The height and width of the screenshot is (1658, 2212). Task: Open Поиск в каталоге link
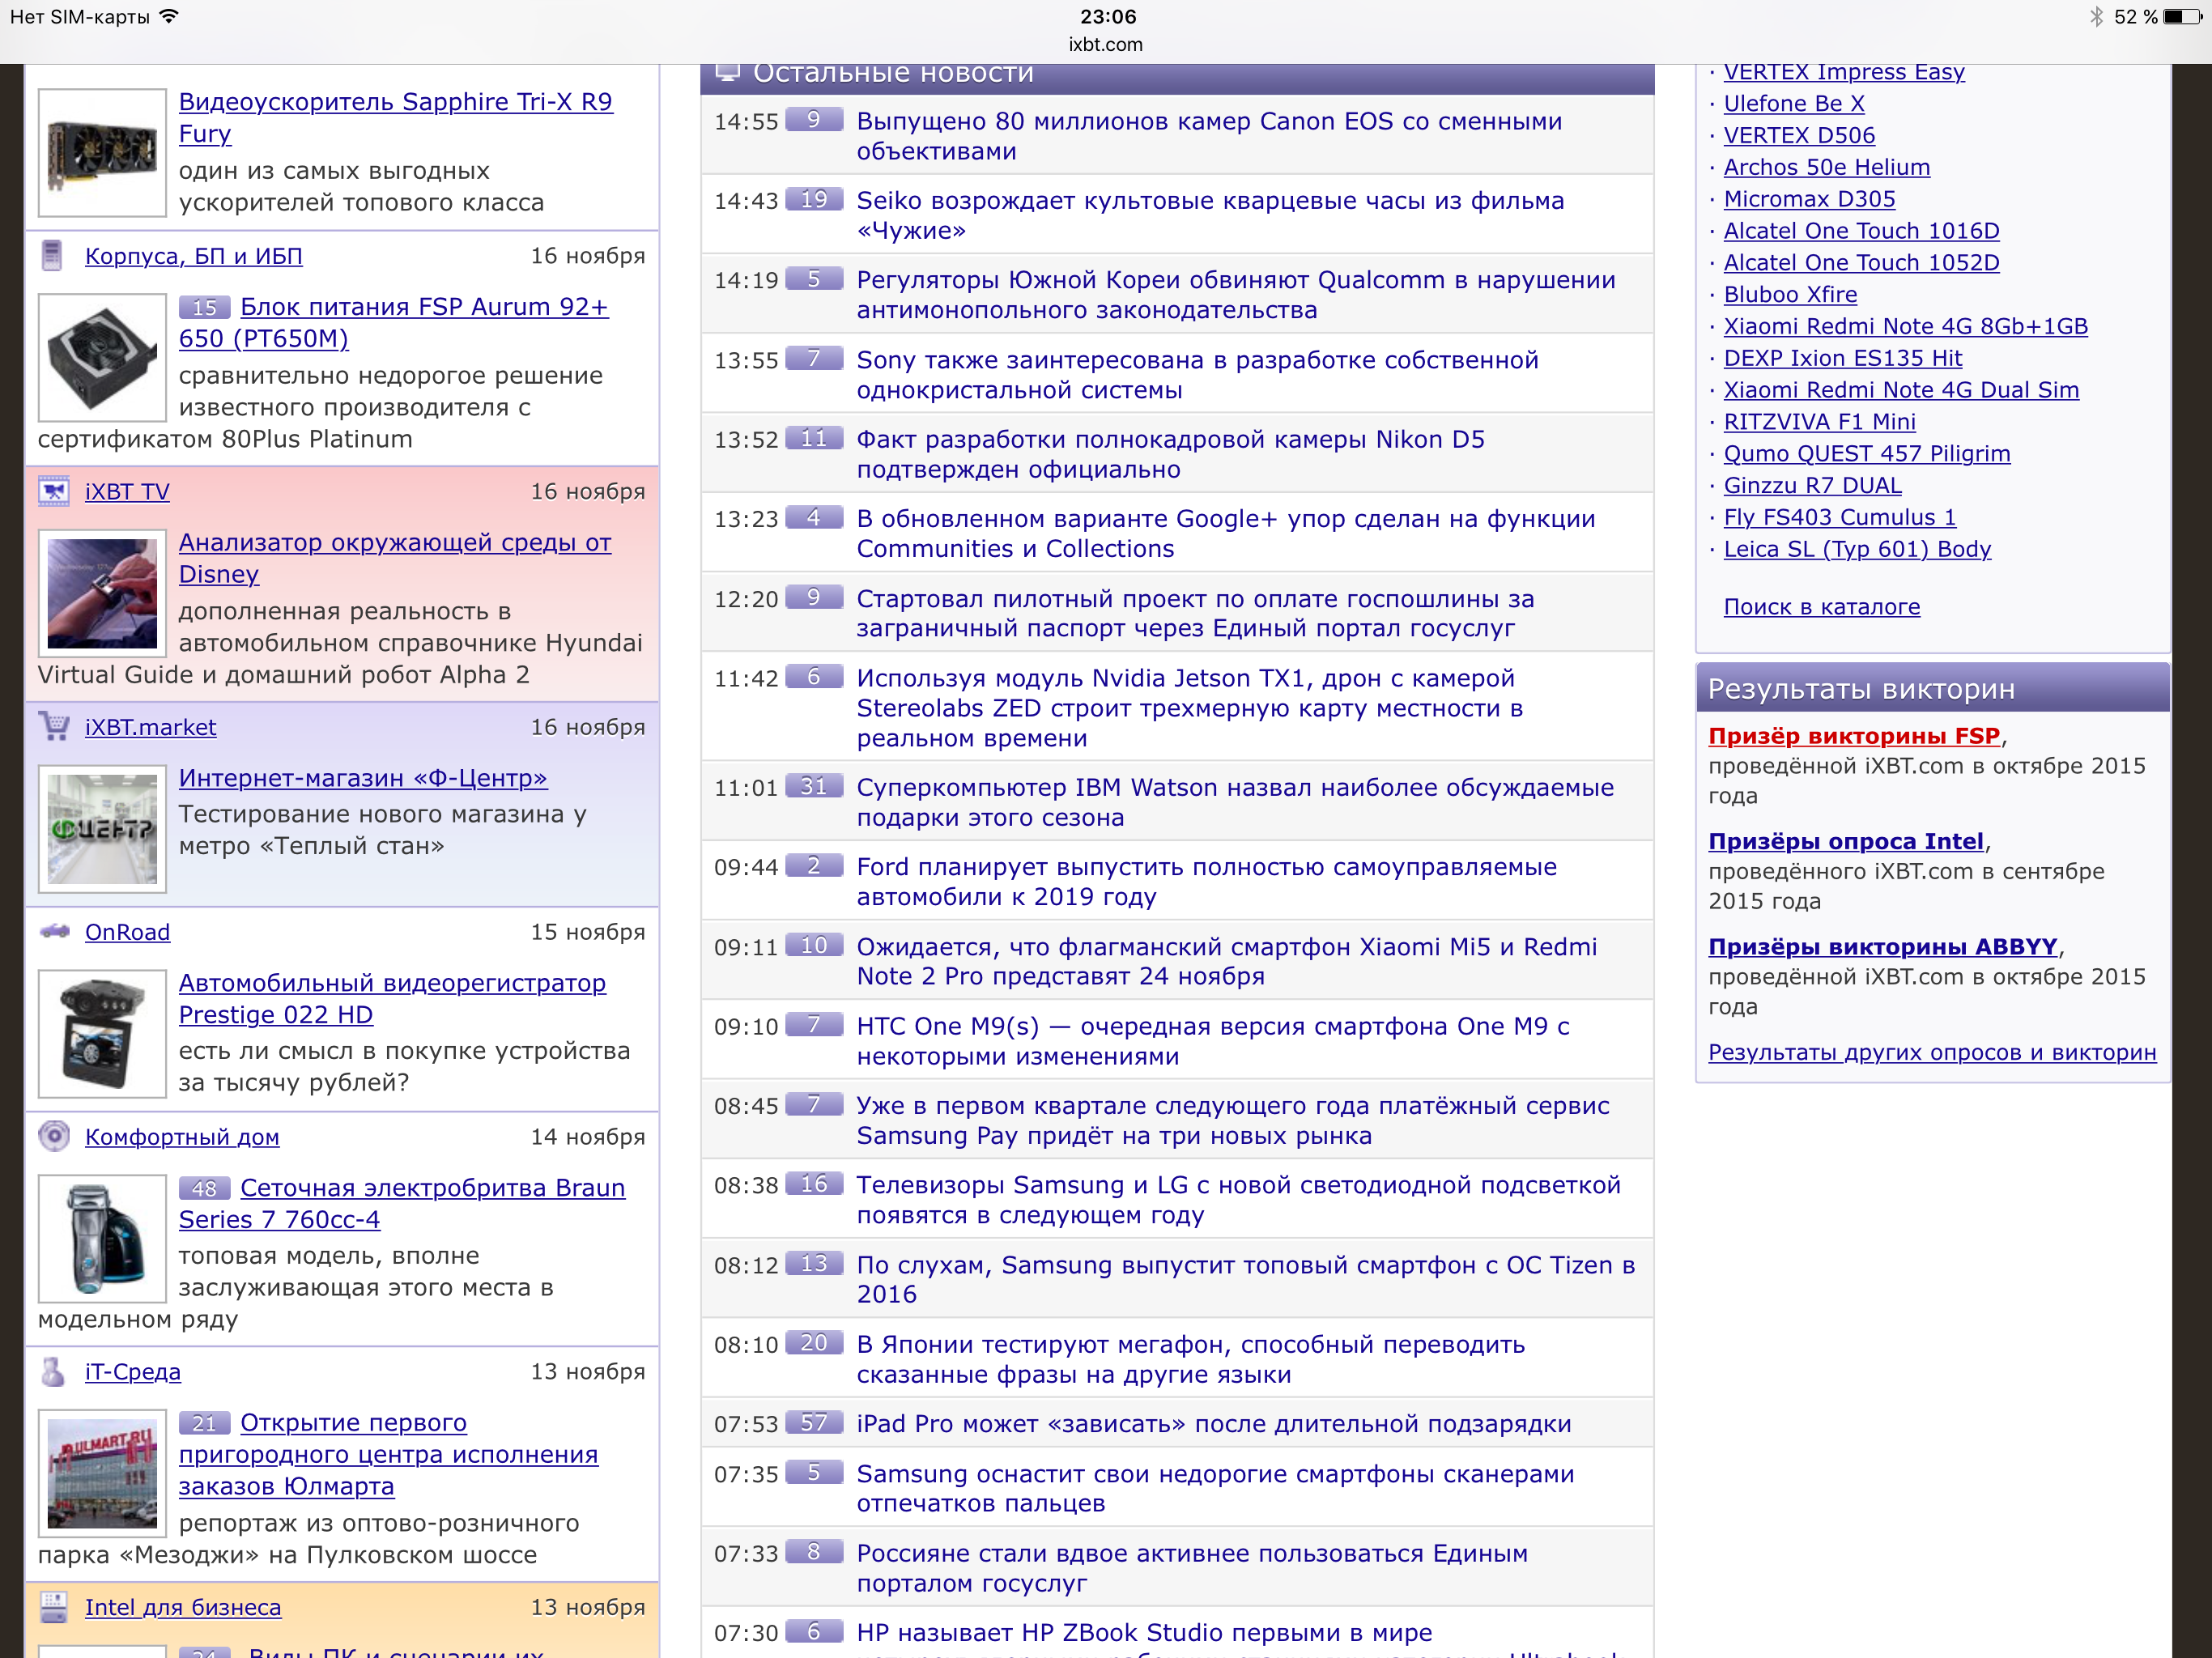[1821, 607]
